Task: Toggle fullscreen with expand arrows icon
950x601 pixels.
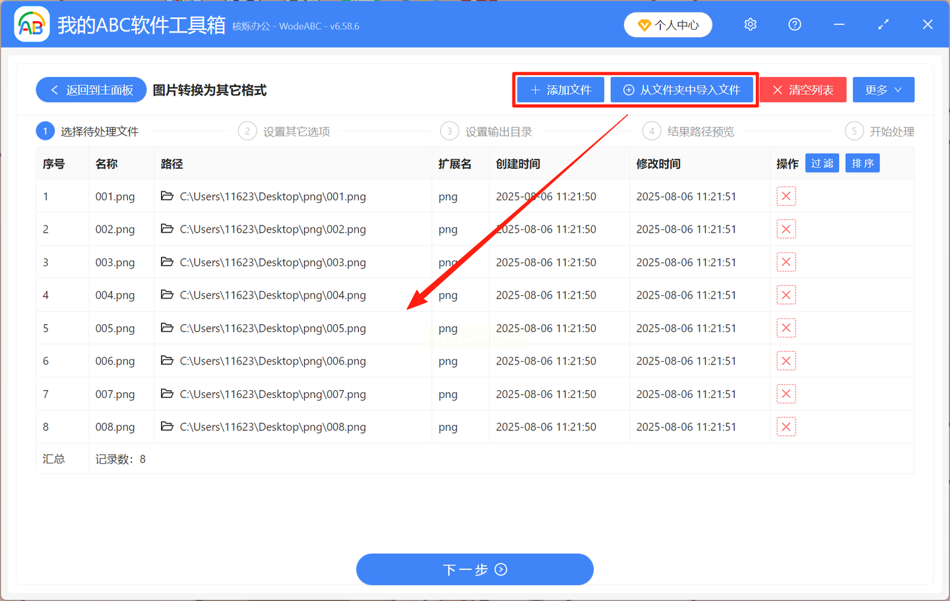Action: (x=883, y=24)
